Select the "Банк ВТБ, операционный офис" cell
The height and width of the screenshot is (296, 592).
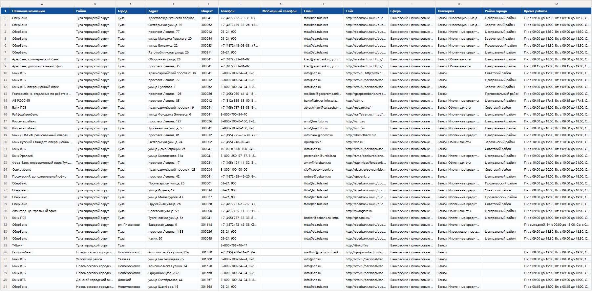[x=42, y=87]
